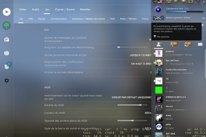Open the Couleur du HUD dropdown
The height and width of the screenshot is (137, 206).
pos(148,113)
